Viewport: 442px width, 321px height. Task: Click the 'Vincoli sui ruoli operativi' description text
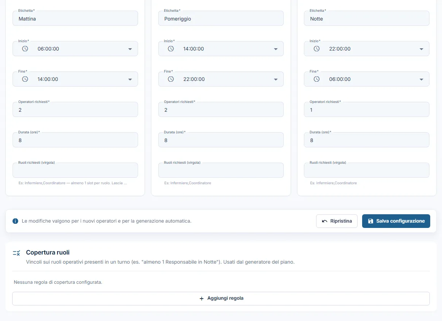pyautogui.click(x=160, y=262)
